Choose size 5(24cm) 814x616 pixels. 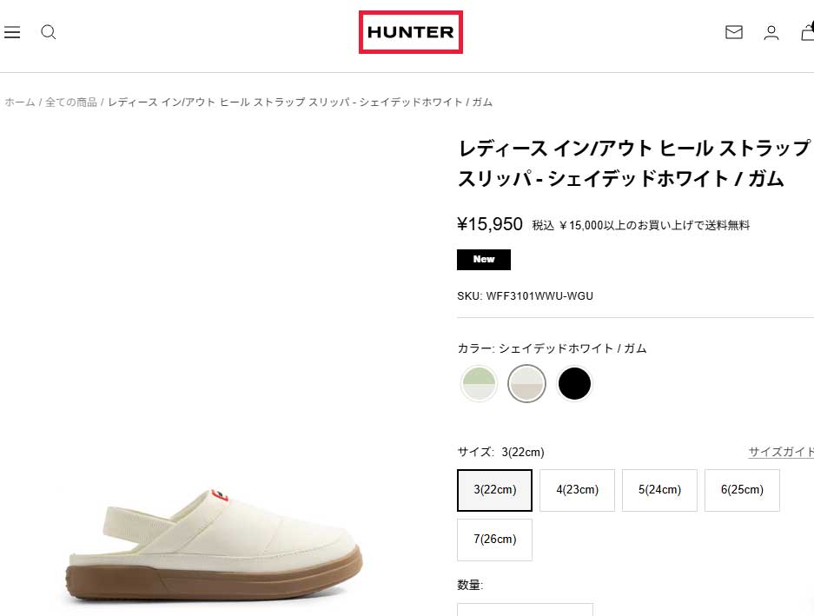coord(660,490)
